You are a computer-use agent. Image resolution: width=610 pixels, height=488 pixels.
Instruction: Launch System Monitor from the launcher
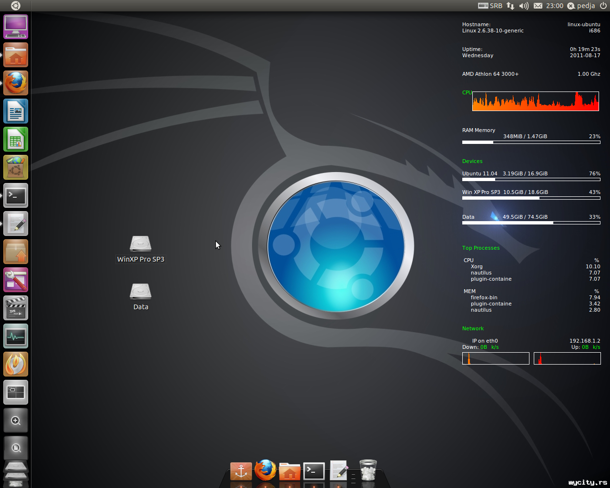16,336
